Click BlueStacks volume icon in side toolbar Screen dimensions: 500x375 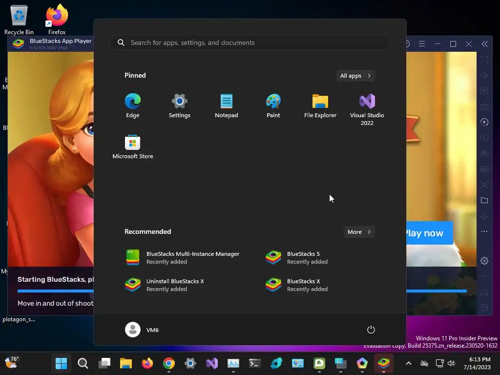[484, 75]
